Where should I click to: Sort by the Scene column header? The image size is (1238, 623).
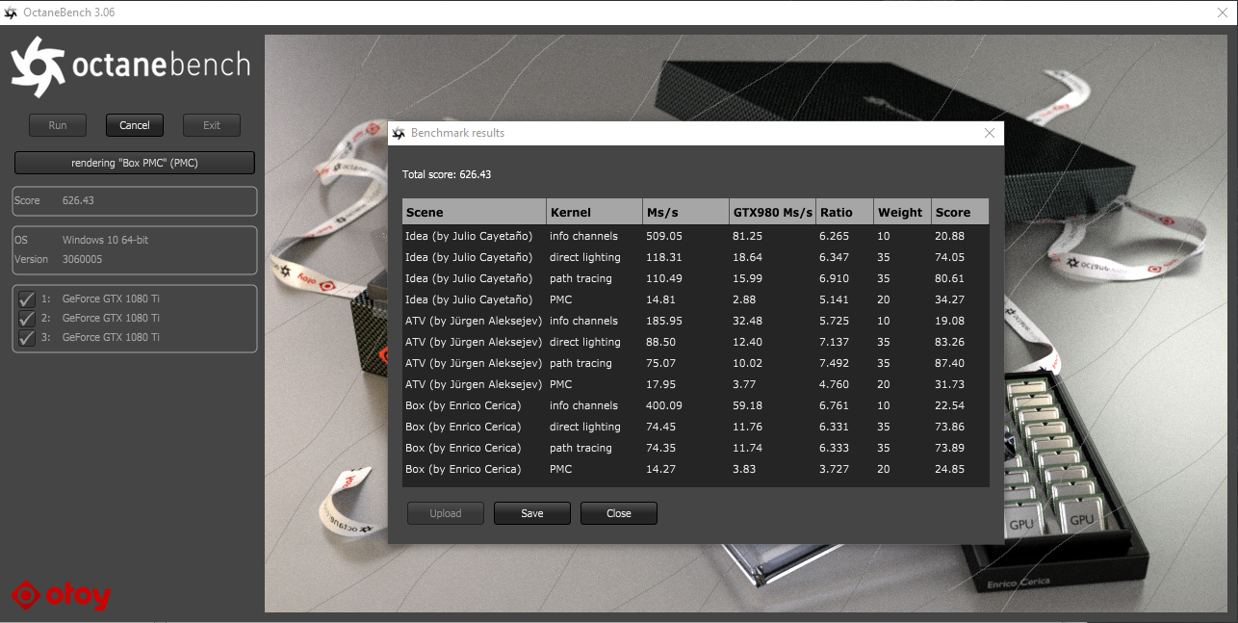click(x=474, y=212)
